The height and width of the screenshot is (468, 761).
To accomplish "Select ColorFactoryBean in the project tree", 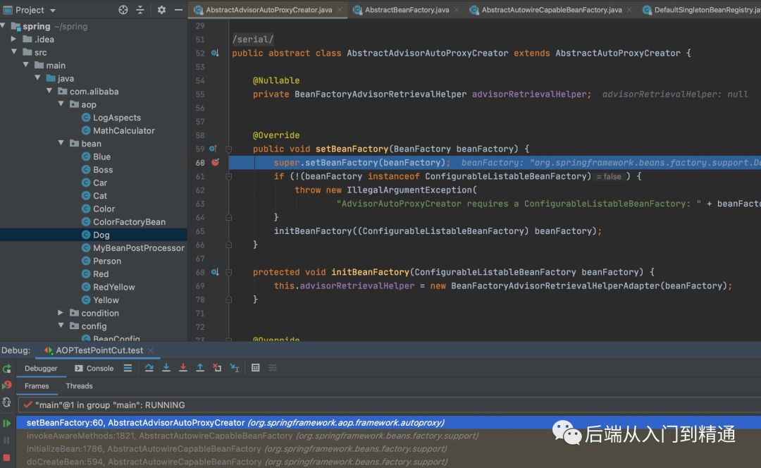I will tap(129, 222).
